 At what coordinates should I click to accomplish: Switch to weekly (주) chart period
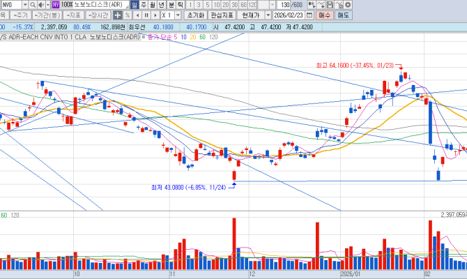click(x=144, y=4)
